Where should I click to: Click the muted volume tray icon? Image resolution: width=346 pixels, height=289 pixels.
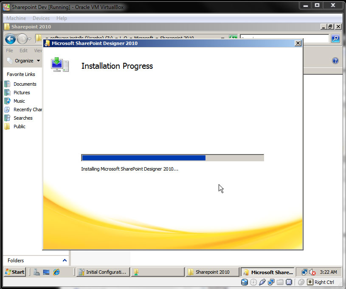[312, 272]
